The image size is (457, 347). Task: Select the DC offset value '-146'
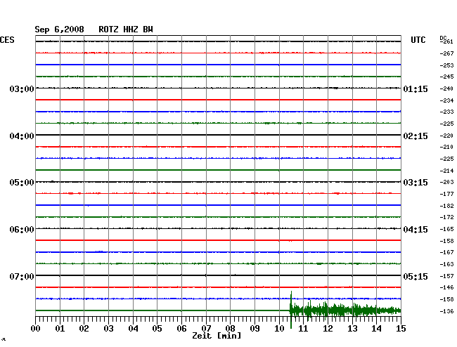click(446, 287)
